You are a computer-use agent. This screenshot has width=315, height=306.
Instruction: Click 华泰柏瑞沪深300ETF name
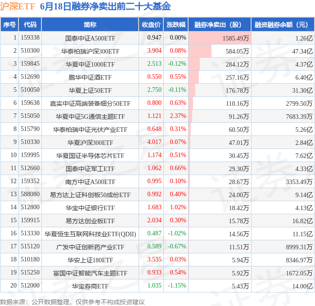[x=90, y=51]
